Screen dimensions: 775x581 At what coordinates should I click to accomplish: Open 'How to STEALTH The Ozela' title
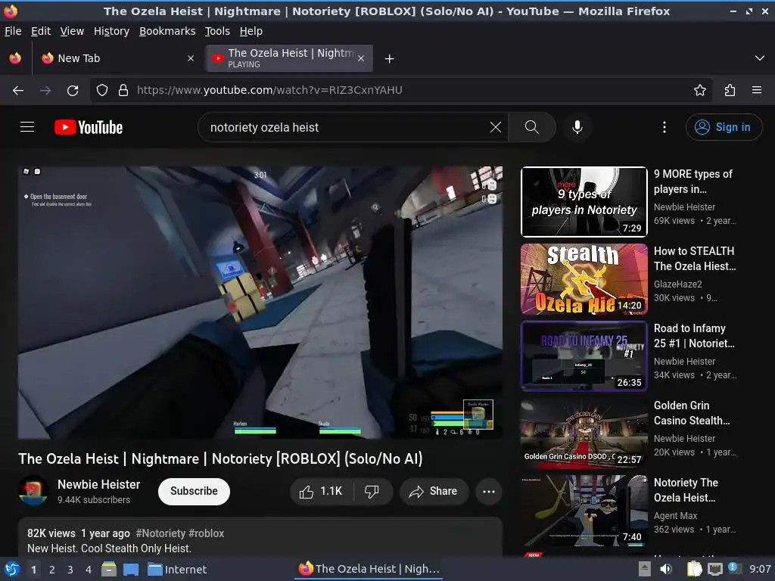tap(695, 259)
